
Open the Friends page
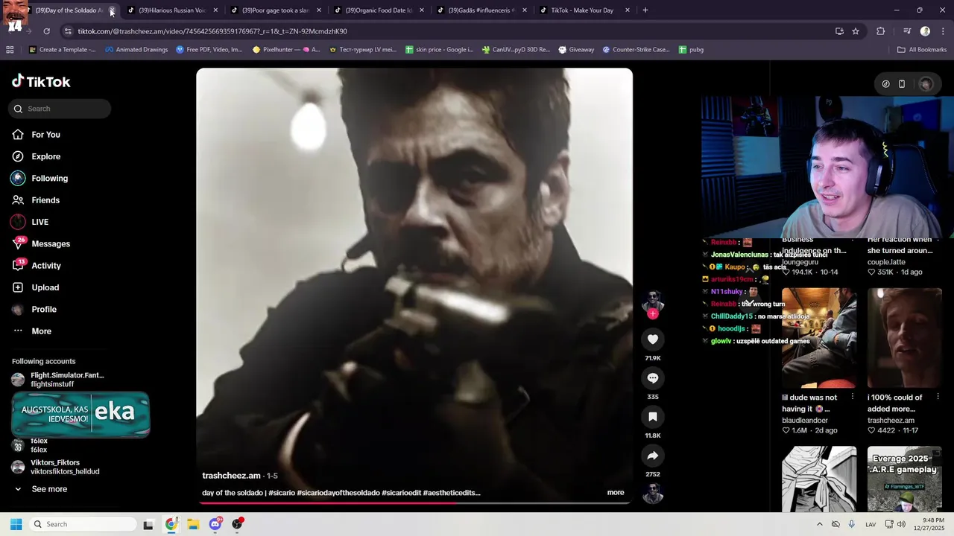click(45, 200)
